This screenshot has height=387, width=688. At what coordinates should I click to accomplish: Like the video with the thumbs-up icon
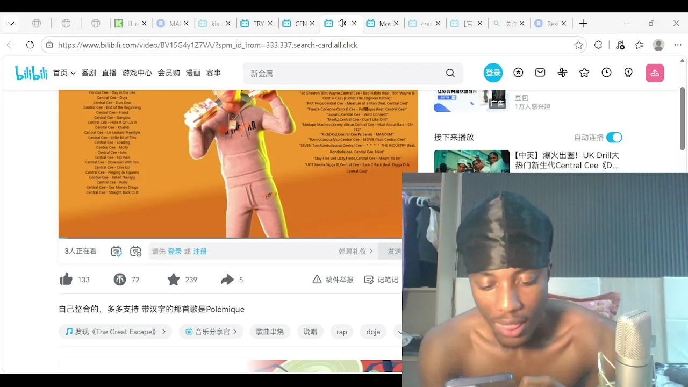pos(66,279)
